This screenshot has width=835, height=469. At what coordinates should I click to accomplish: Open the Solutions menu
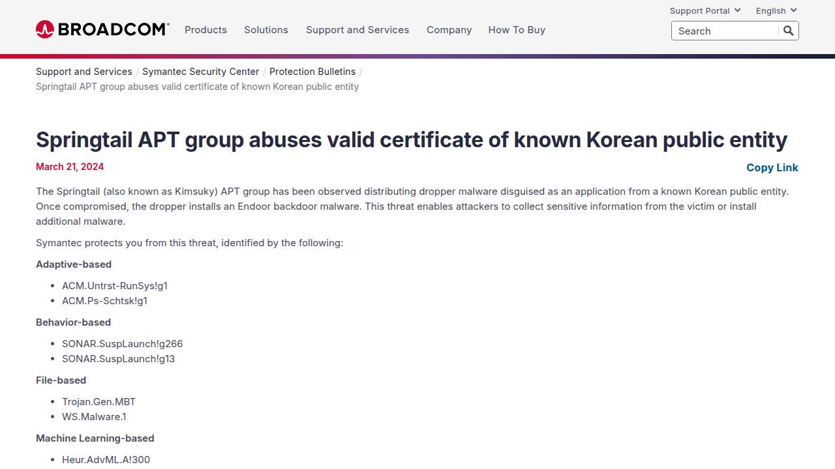[266, 30]
